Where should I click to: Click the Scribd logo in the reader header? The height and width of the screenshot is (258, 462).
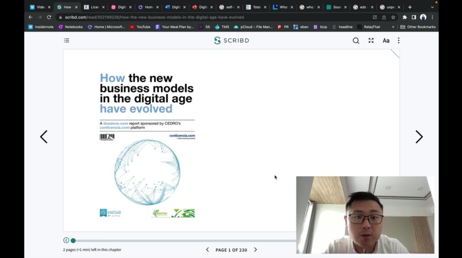click(231, 40)
